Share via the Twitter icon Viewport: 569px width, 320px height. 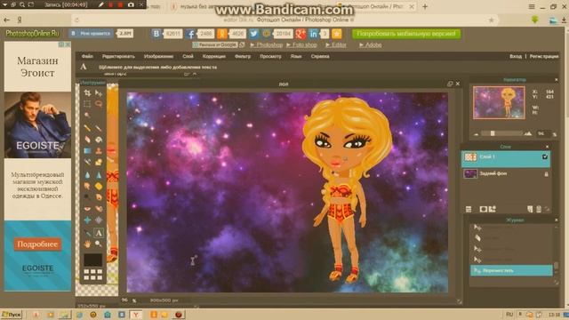[x=253, y=34]
